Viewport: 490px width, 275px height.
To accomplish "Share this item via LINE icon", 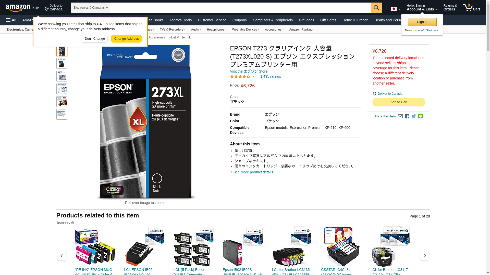I will (420, 116).
